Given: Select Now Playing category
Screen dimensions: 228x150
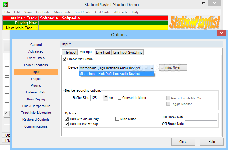Looking at the screenshot, I should [36, 99].
